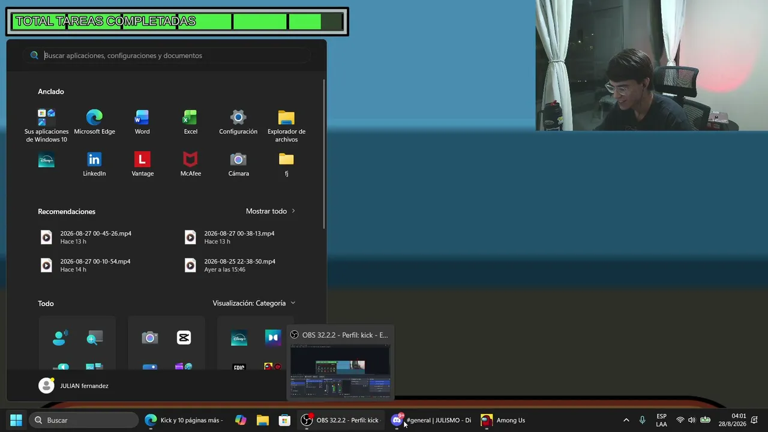768x432 pixels.
Task: Open Camera in the Todo category group
Action: point(150,338)
